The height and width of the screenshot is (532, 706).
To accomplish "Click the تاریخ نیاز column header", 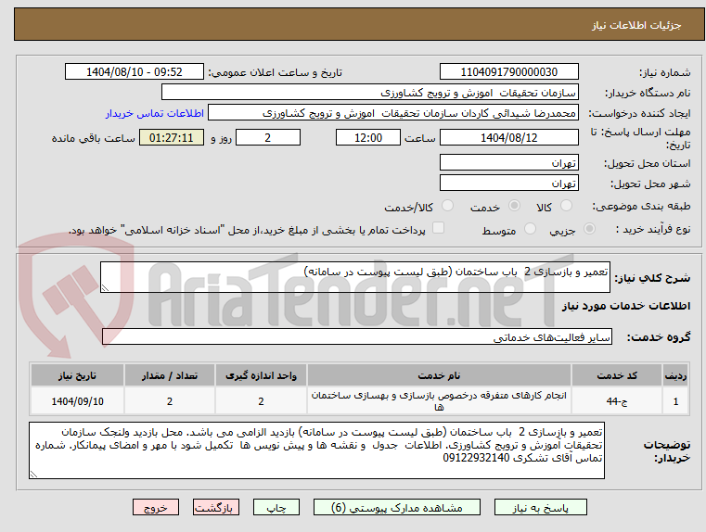I will pyautogui.click(x=77, y=375).
